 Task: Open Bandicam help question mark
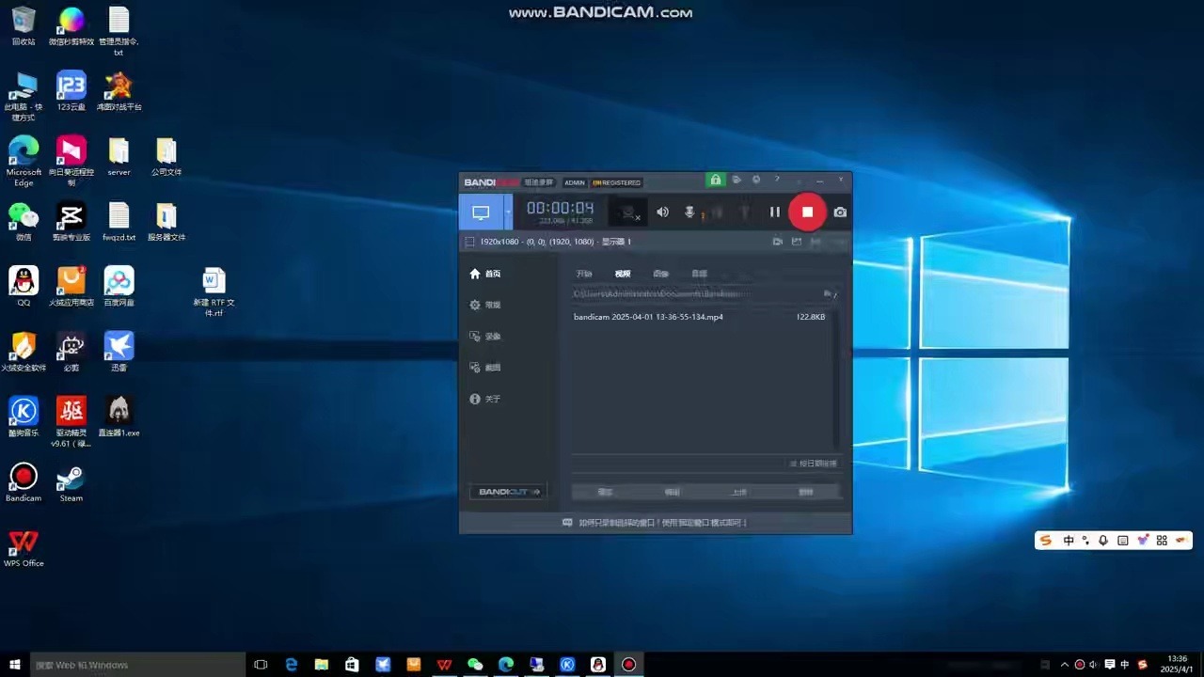(777, 180)
